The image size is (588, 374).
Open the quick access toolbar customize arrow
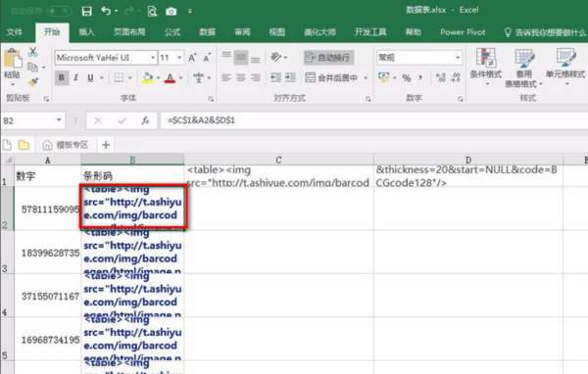190,12
